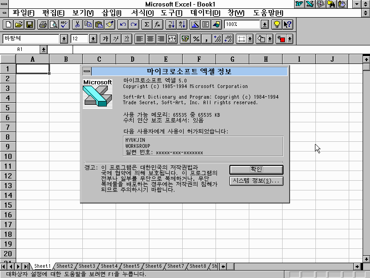Click Decrease Decimal icon
This screenshot has width=370, height=278.
228,39
